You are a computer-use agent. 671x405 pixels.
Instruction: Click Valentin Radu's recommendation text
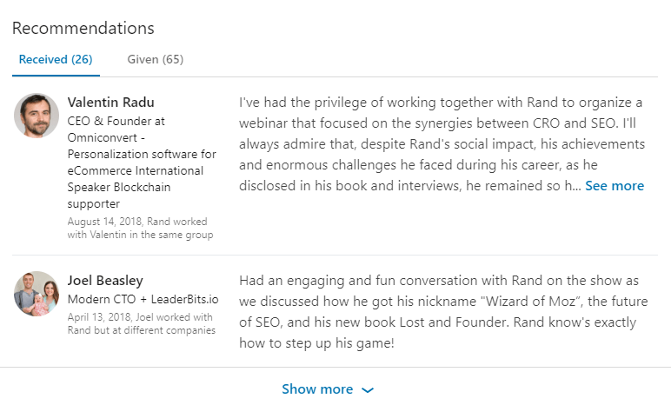click(x=442, y=144)
